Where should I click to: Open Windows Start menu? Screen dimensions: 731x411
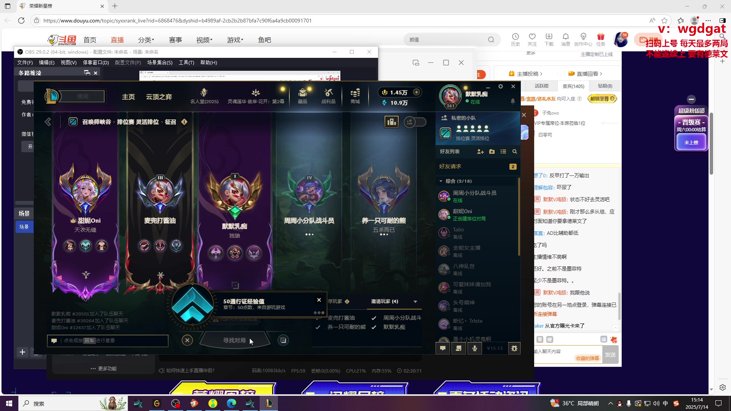[9, 403]
